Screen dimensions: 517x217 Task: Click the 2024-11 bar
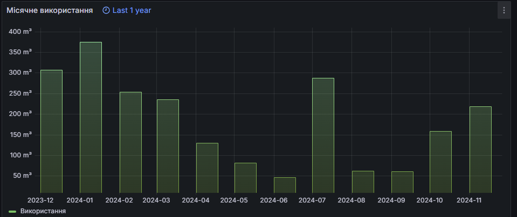pyautogui.click(x=480, y=149)
